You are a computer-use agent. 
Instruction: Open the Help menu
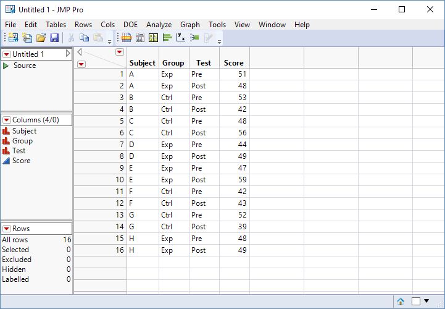302,25
